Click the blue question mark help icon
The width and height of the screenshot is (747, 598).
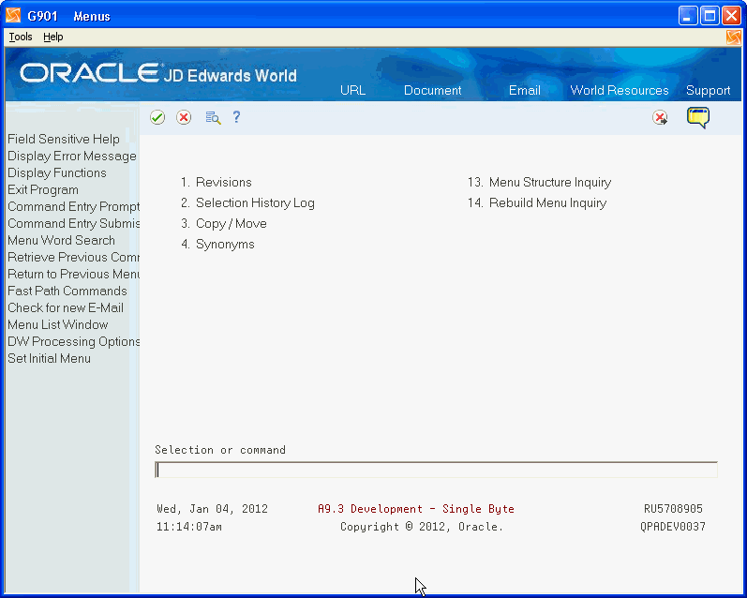tap(236, 117)
